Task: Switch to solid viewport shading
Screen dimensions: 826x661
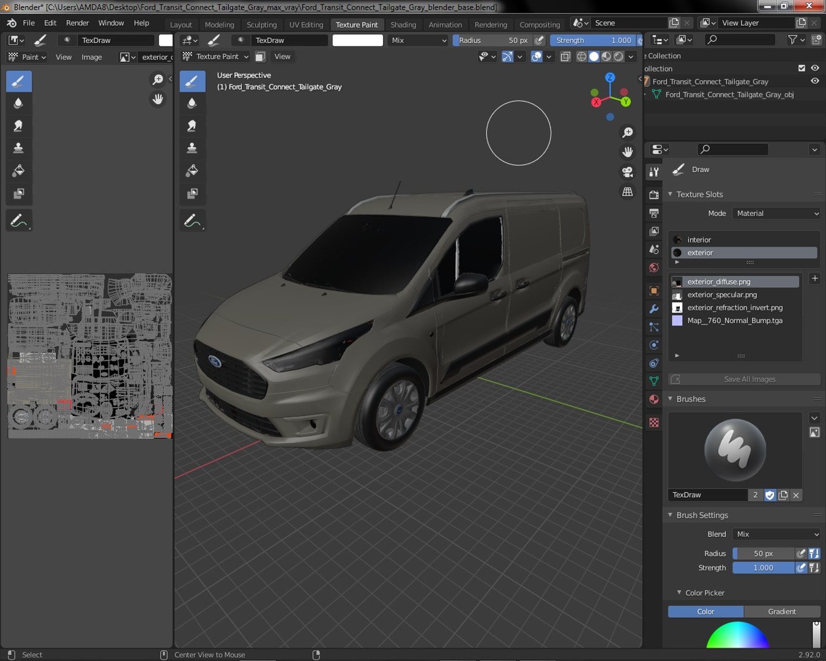Action: [x=593, y=56]
